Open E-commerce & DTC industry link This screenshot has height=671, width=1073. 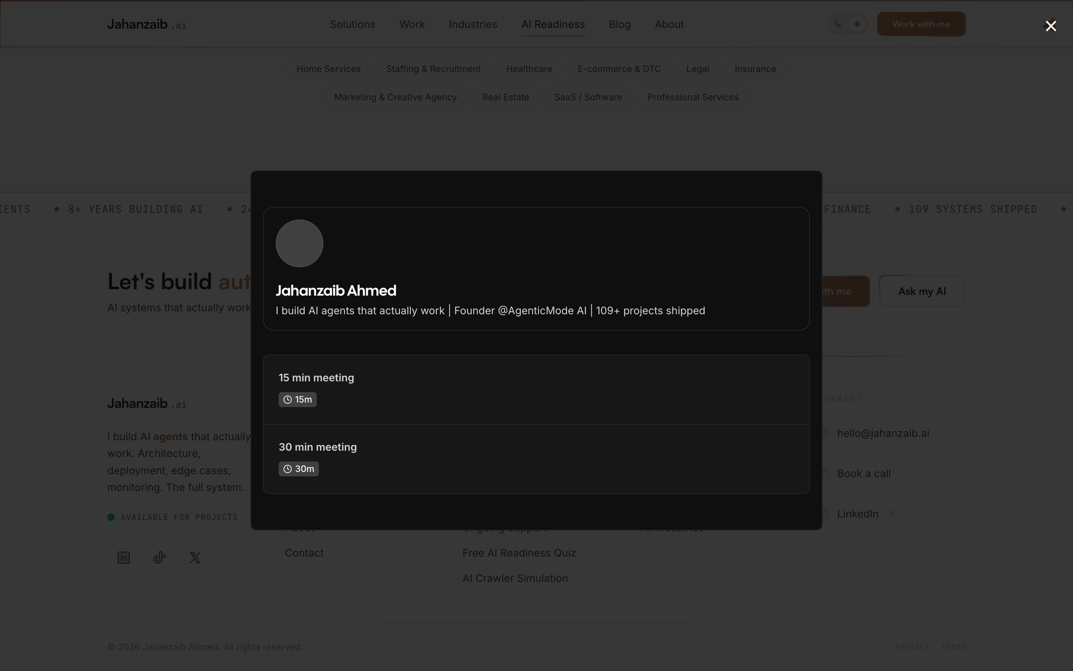tap(619, 69)
